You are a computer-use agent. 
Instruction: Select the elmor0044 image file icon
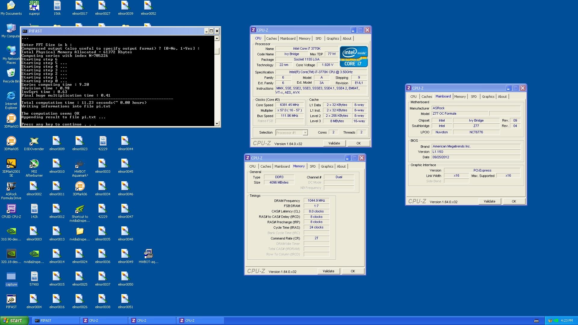126,144
